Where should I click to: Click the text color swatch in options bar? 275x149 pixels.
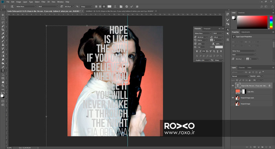[x=110, y=7]
